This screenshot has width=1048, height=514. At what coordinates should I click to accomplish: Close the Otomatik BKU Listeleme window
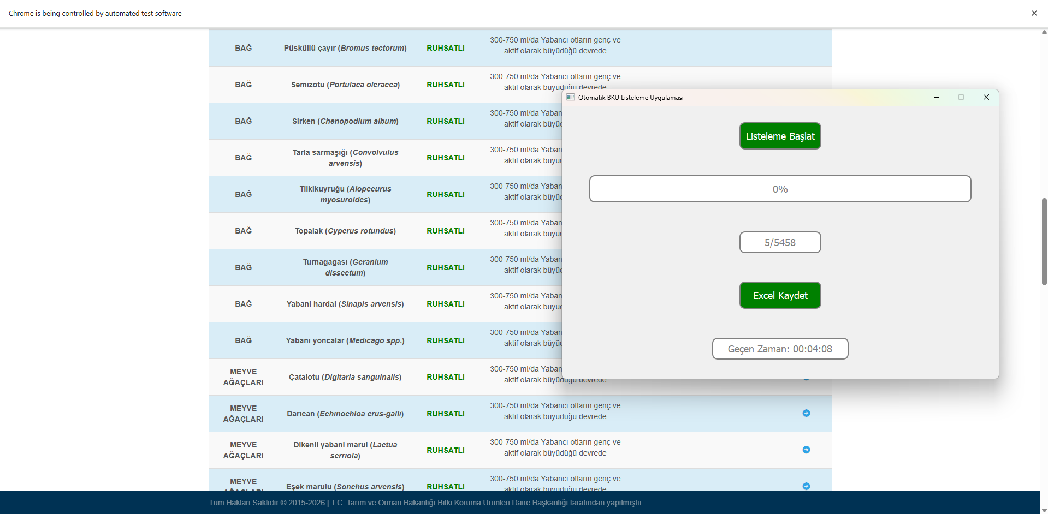coord(986,97)
